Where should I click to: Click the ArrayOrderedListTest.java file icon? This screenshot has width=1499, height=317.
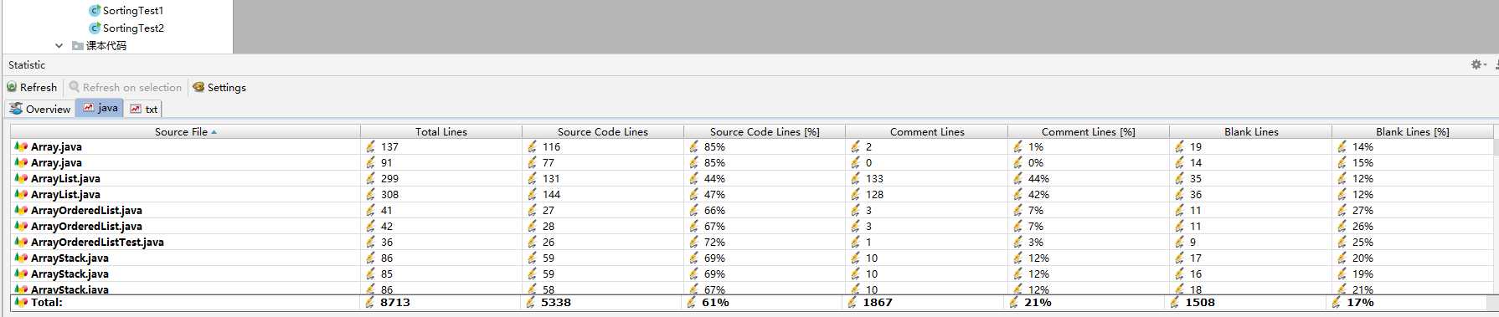tap(21, 242)
